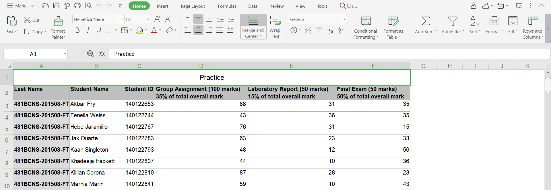
Task: Toggle center horizontal alignment
Action: click(198, 30)
